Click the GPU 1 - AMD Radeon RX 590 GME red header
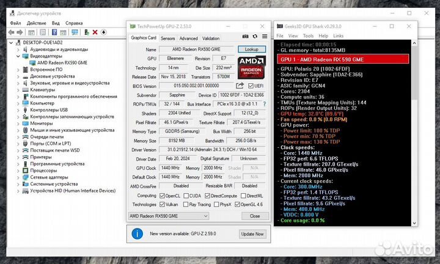440x264 pixels. (x=343, y=59)
